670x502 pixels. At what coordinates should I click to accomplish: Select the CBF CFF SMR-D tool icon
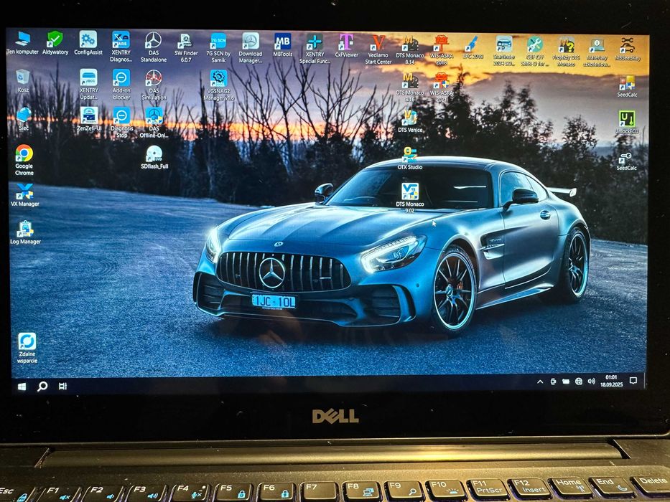pos(534,51)
